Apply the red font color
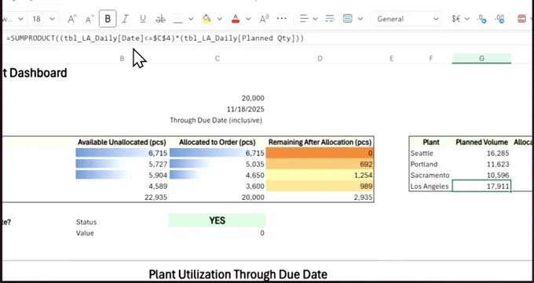The image size is (534, 283). [x=236, y=19]
